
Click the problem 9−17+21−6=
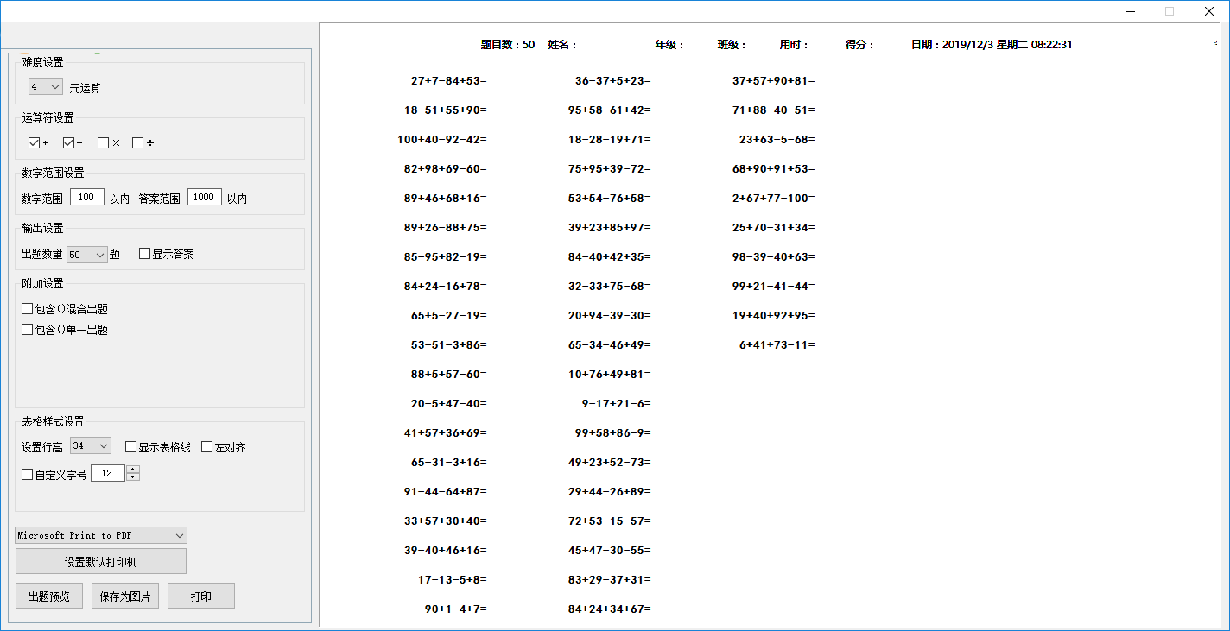617,404
